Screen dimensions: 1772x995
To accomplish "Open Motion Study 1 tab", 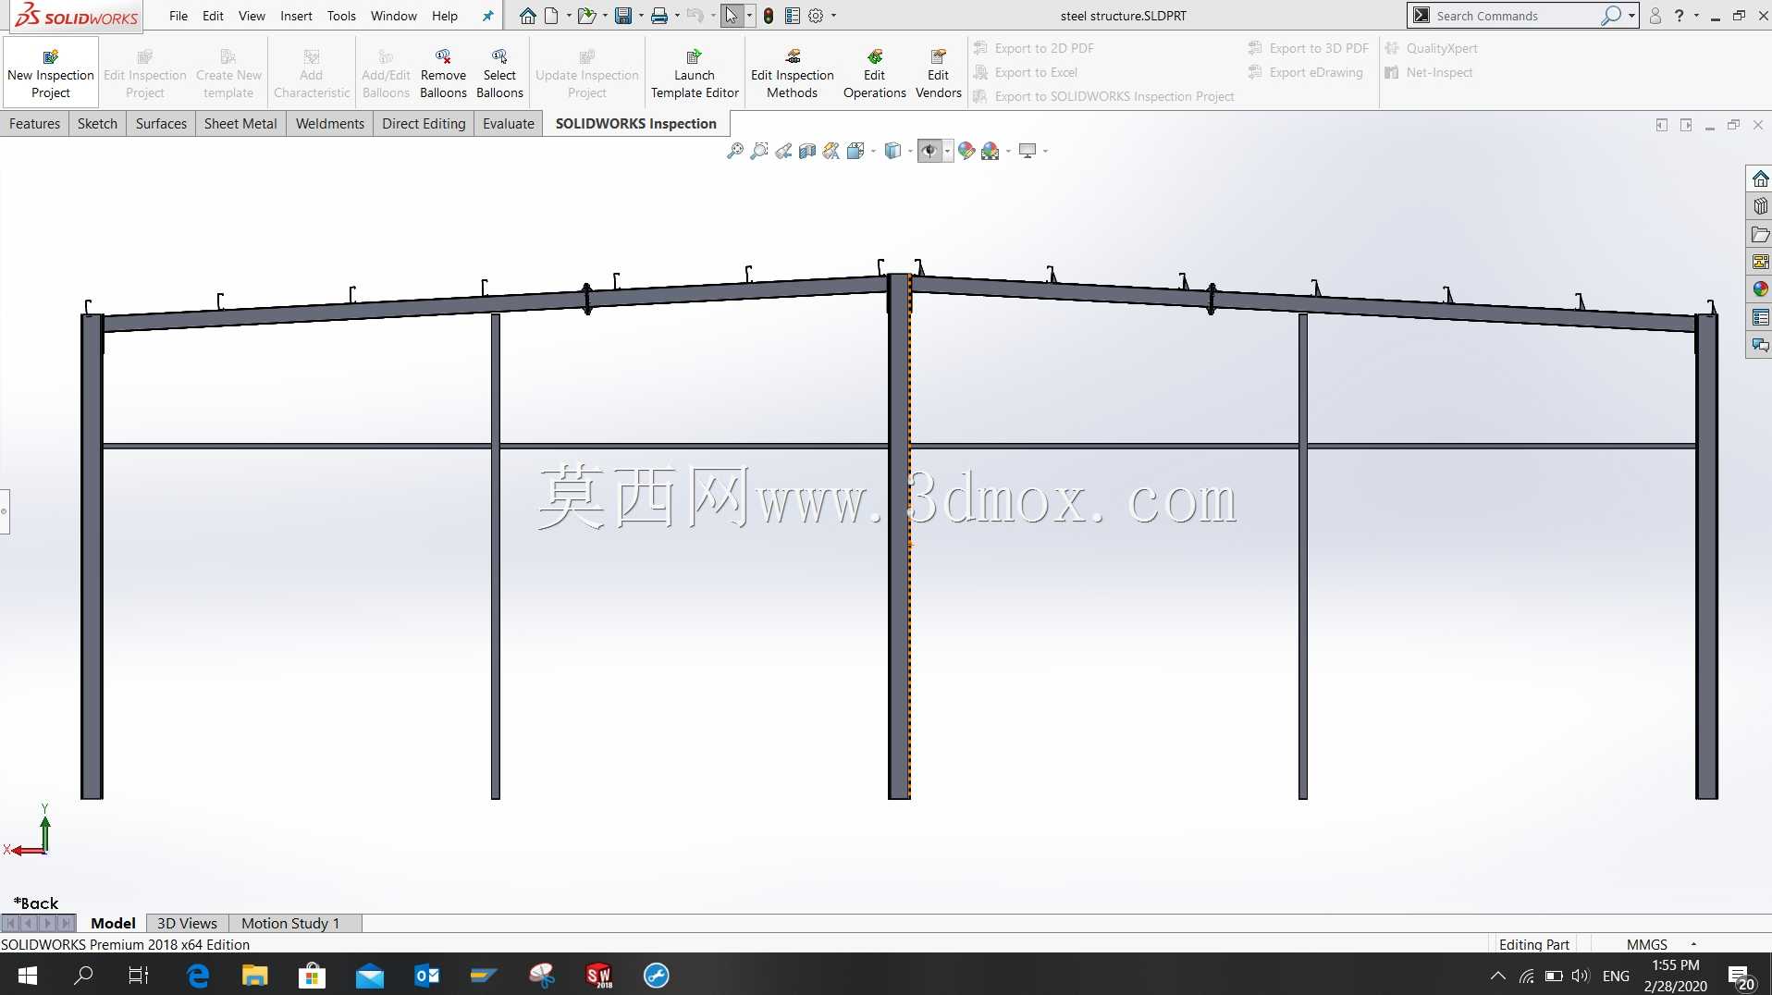I will (x=290, y=923).
